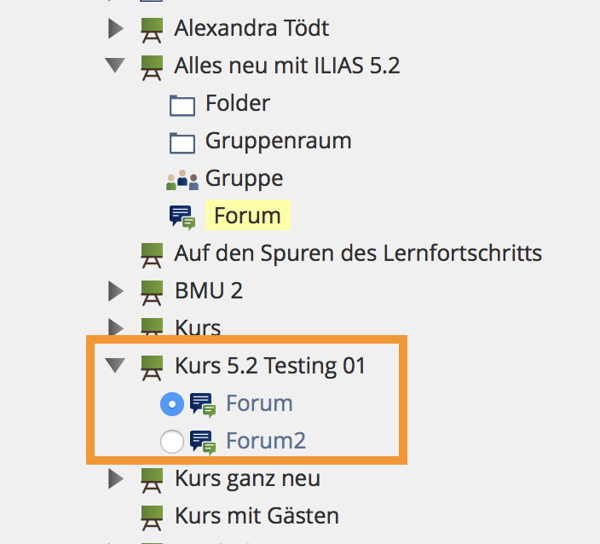Select the yellow highlighted Forum item
Screen dimensions: 600x544
click(247, 216)
